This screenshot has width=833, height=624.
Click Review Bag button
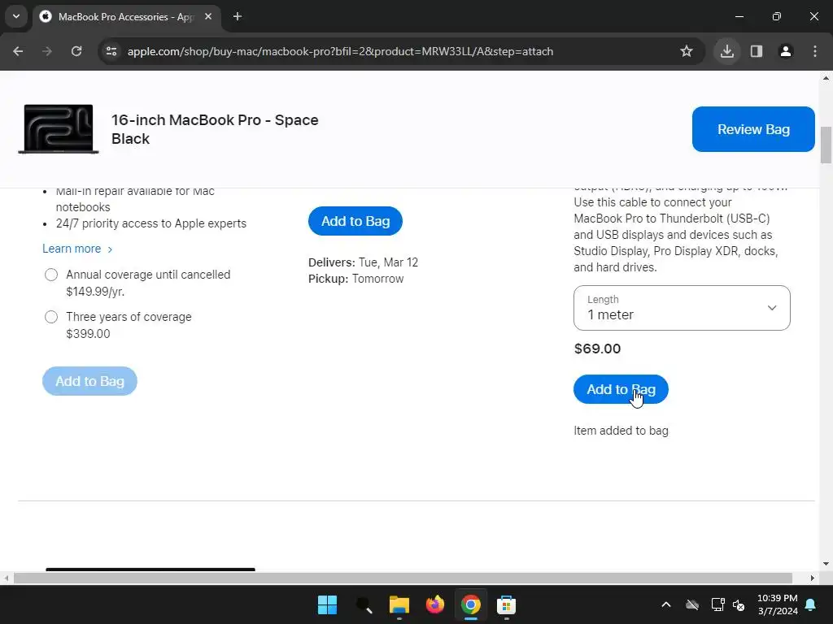pyautogui.click(x=753, y=129)
